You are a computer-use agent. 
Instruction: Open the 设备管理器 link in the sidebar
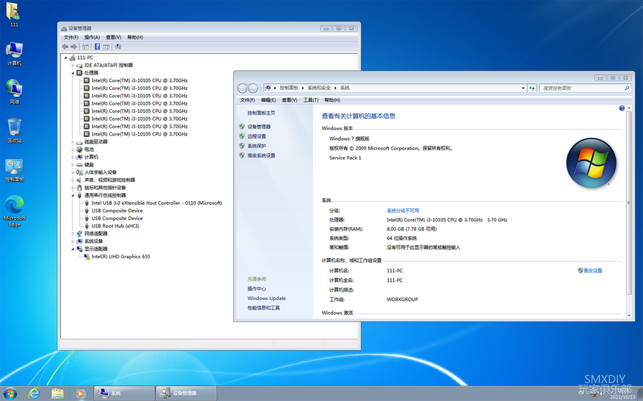click(x=259, y=127)
